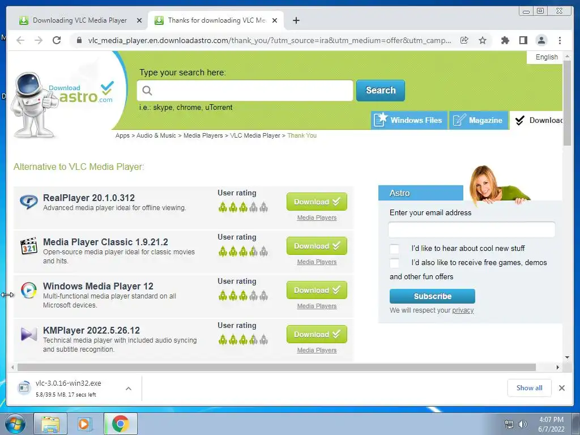The image size is (580, 435).
Task: Reload the page with refresh icon
Action: [x=57, y=40]
